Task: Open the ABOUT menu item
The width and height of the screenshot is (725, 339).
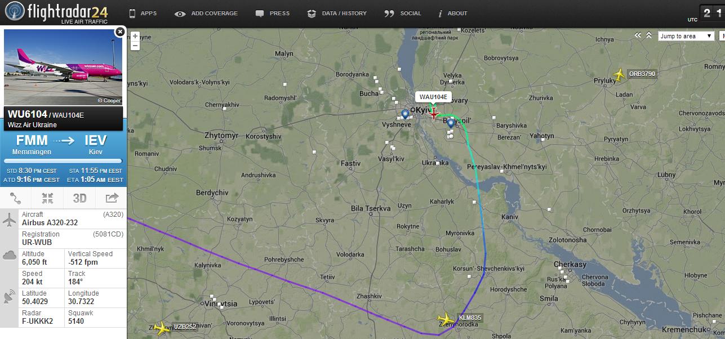Action: coord(452,14)
